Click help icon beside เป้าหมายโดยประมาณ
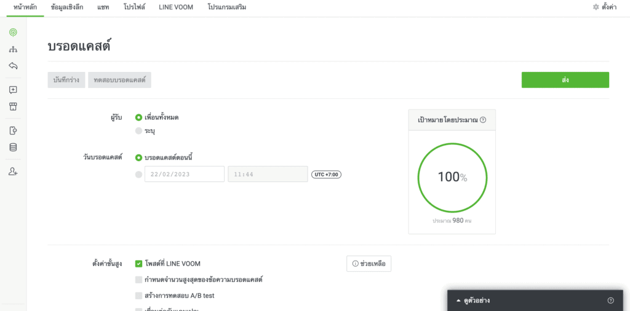This screenshot has height=311, width=630. click(483, 120)
